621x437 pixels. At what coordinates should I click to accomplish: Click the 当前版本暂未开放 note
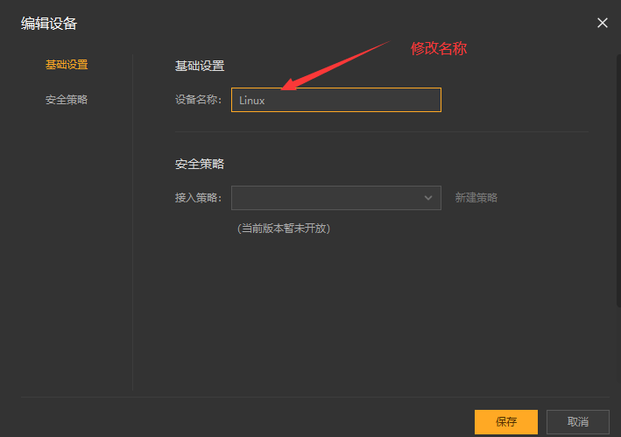tap(284, 229)
